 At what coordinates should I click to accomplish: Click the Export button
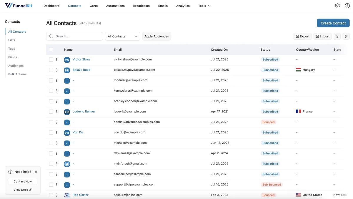302,36
